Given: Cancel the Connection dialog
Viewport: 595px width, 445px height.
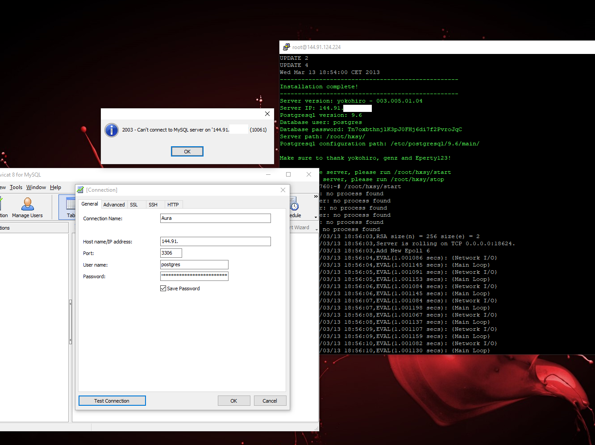Looking at the screenshot, I should click(x=270, y=401).
